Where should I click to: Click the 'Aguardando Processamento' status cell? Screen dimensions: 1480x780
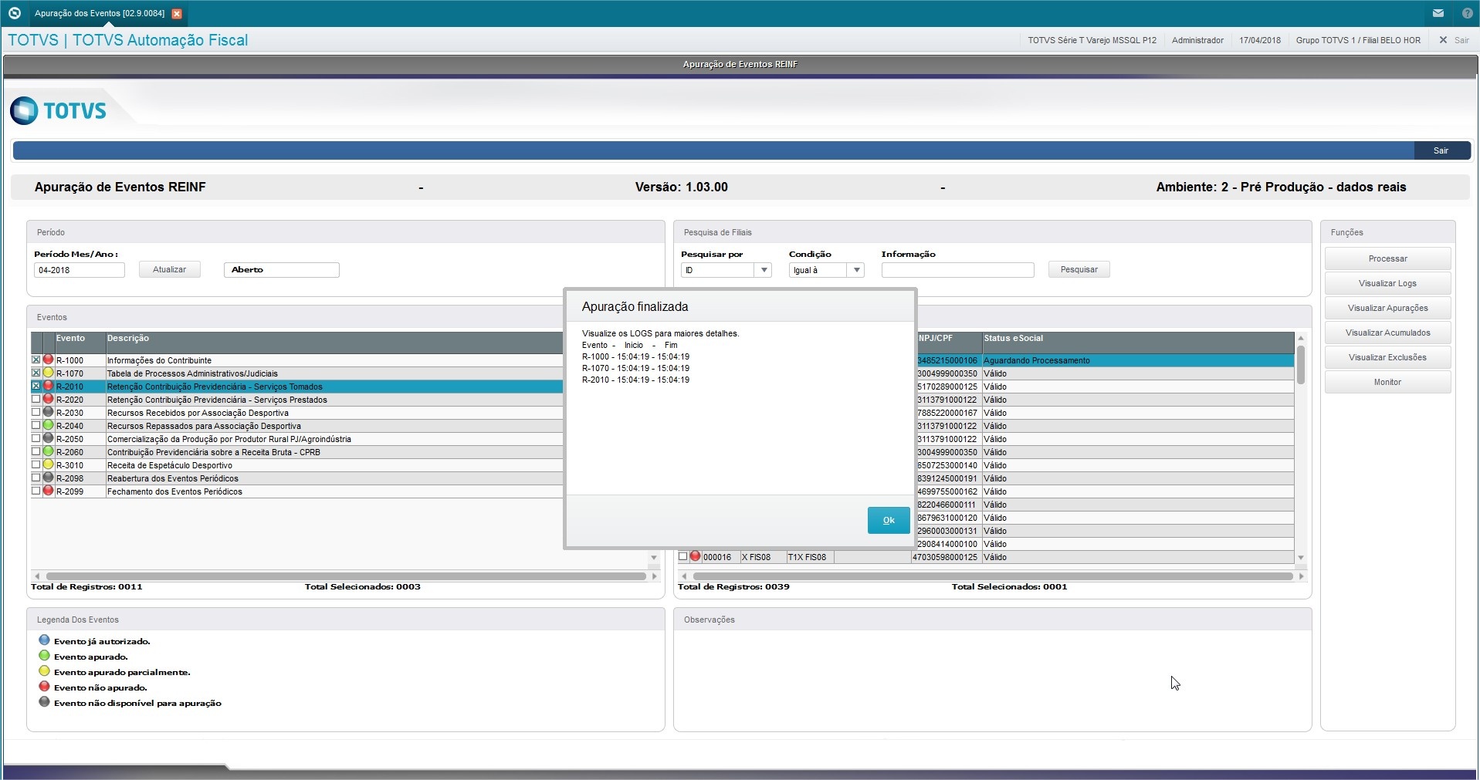tap(1138, 360)
